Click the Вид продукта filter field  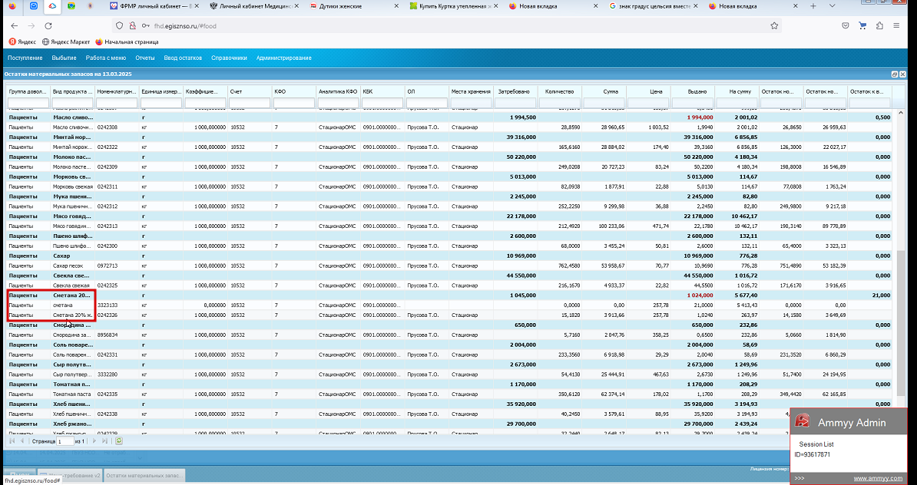click(72, 104)
